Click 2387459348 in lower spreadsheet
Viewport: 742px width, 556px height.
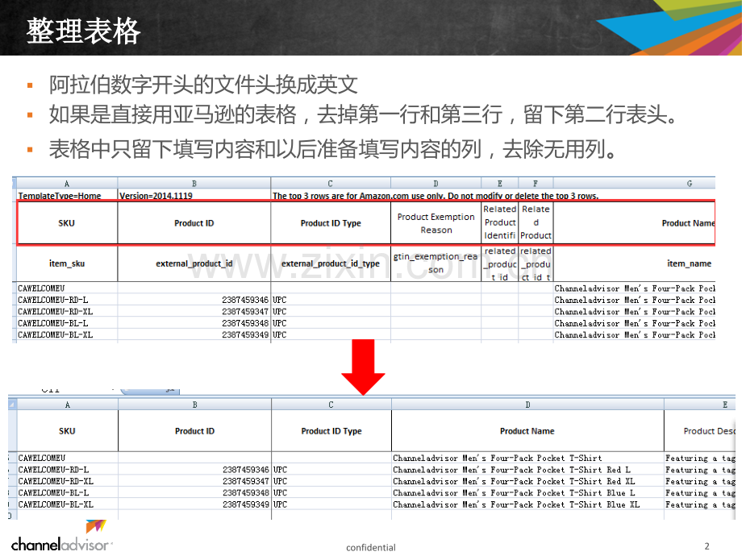[194, 493]
